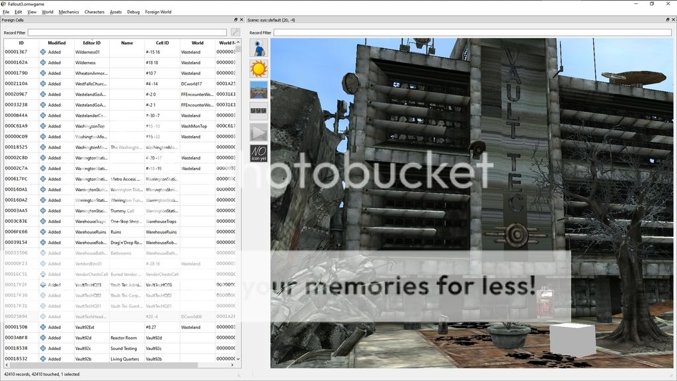
Task: Undock the Scene panel
Action: pos(668,20)
